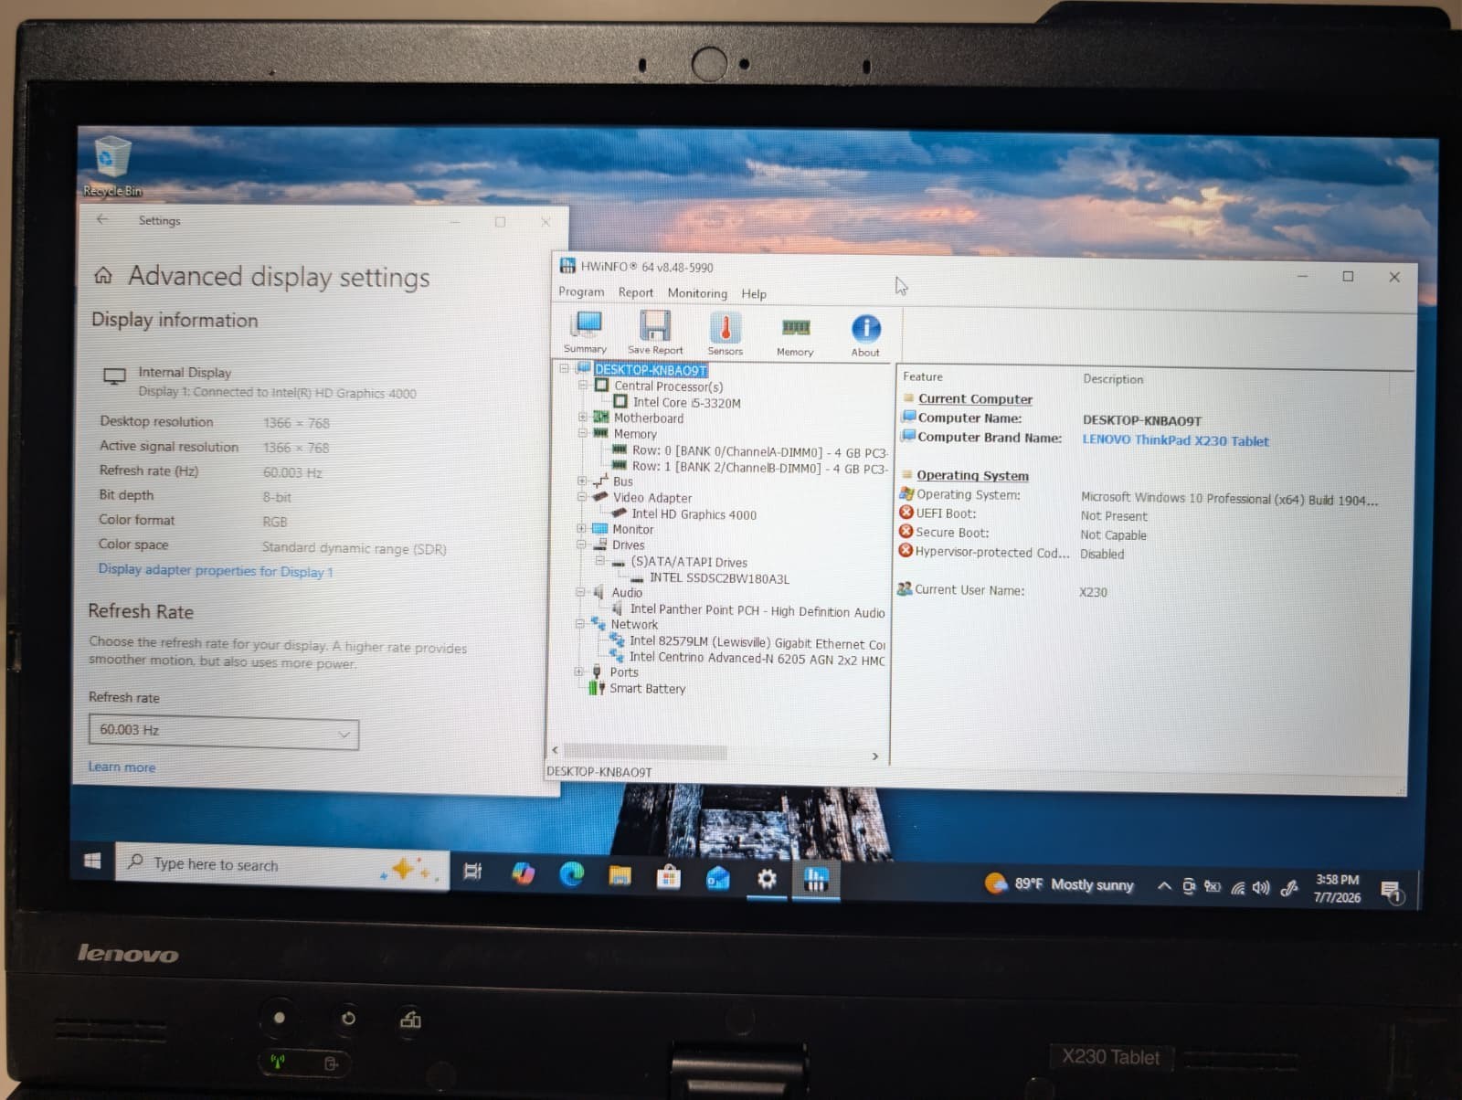This screenshot has height=1100, width=1462.
Task: Select the Network tree label
Action: click(634, 625)
